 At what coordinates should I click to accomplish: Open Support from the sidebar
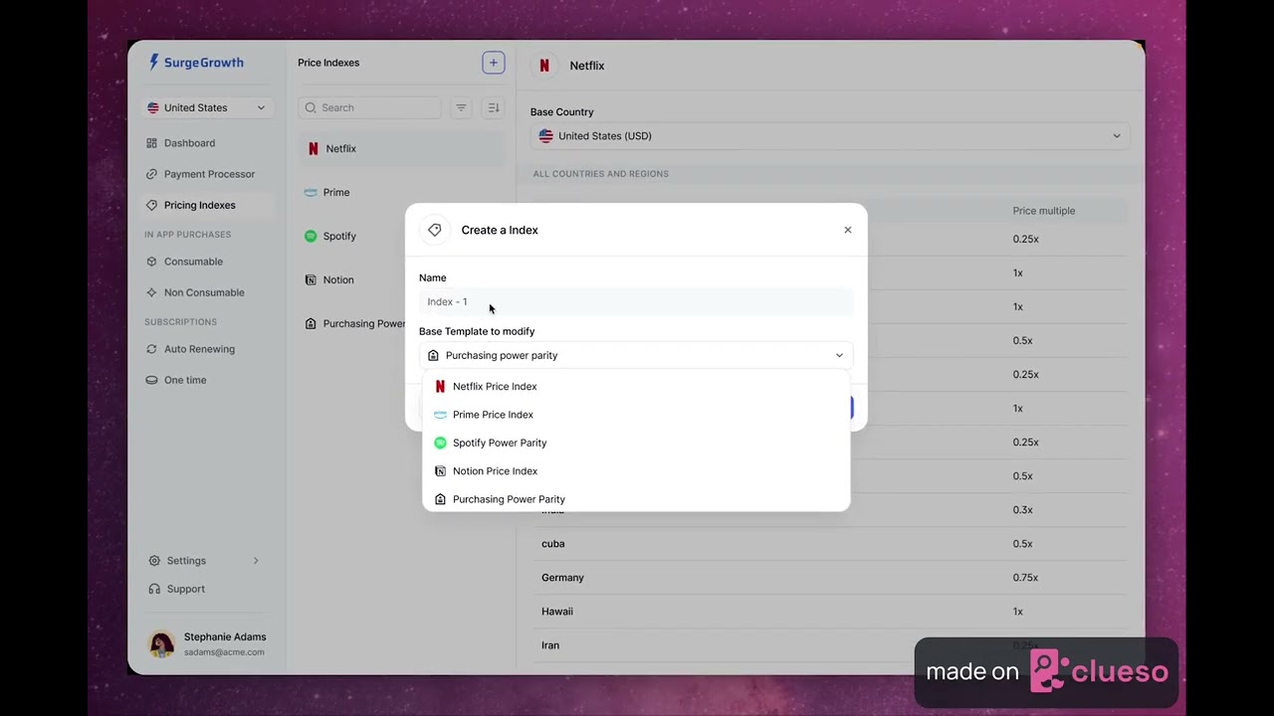click(185, 589)
